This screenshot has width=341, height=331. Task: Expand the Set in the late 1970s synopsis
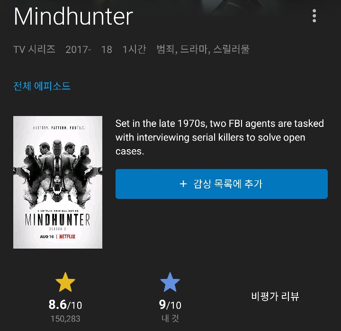[x=220, y=137]
